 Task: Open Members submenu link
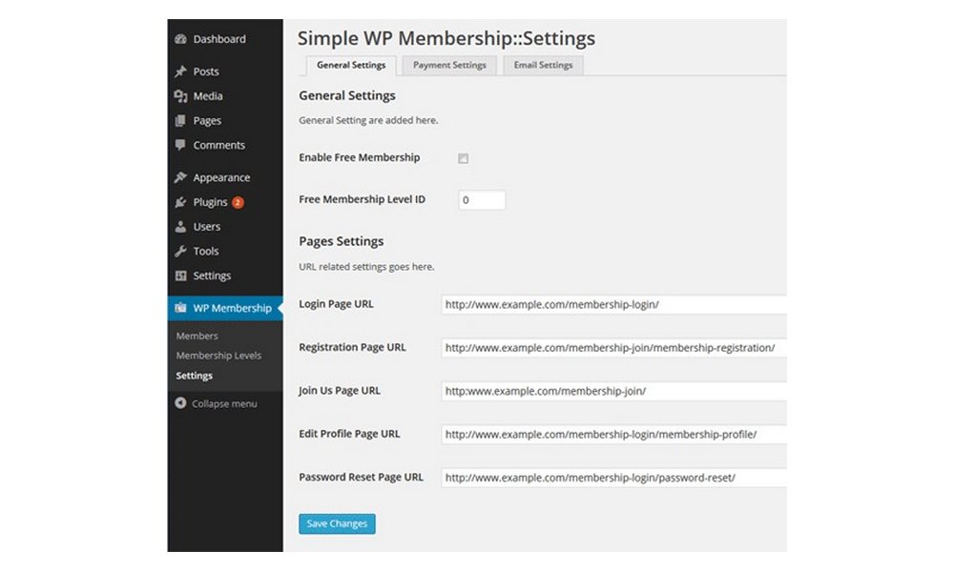click(x=197, y=336)
